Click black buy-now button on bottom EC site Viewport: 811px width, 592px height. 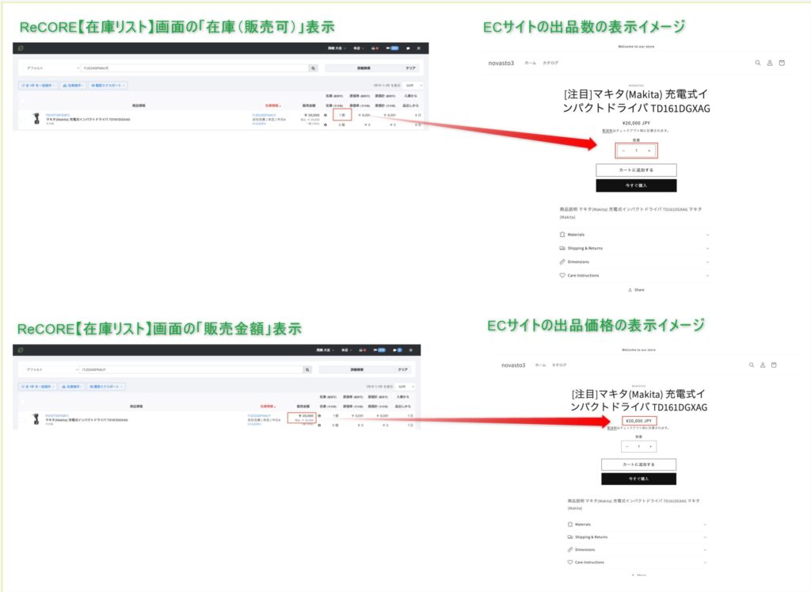pyautogui.click(x=639, y=479)
